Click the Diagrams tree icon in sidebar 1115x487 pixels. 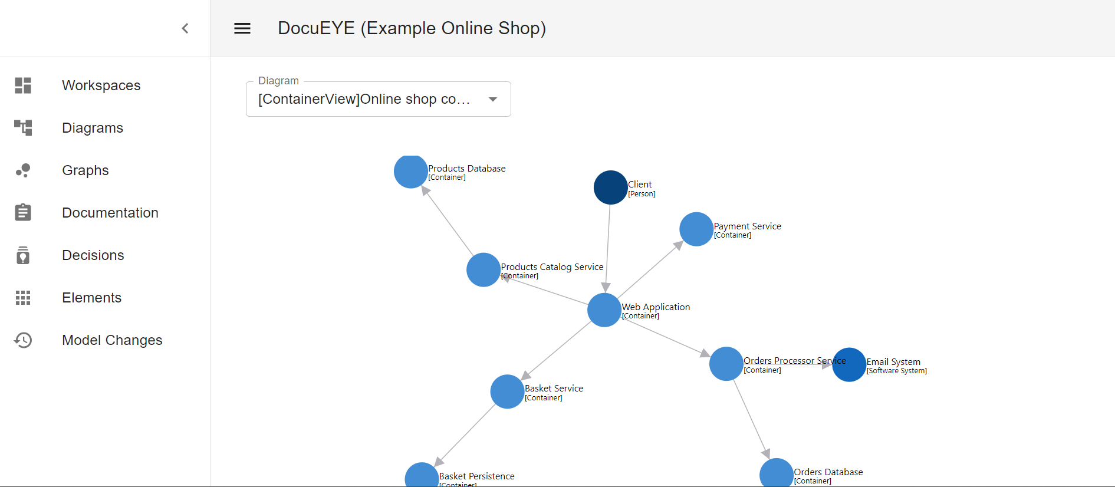23,128
